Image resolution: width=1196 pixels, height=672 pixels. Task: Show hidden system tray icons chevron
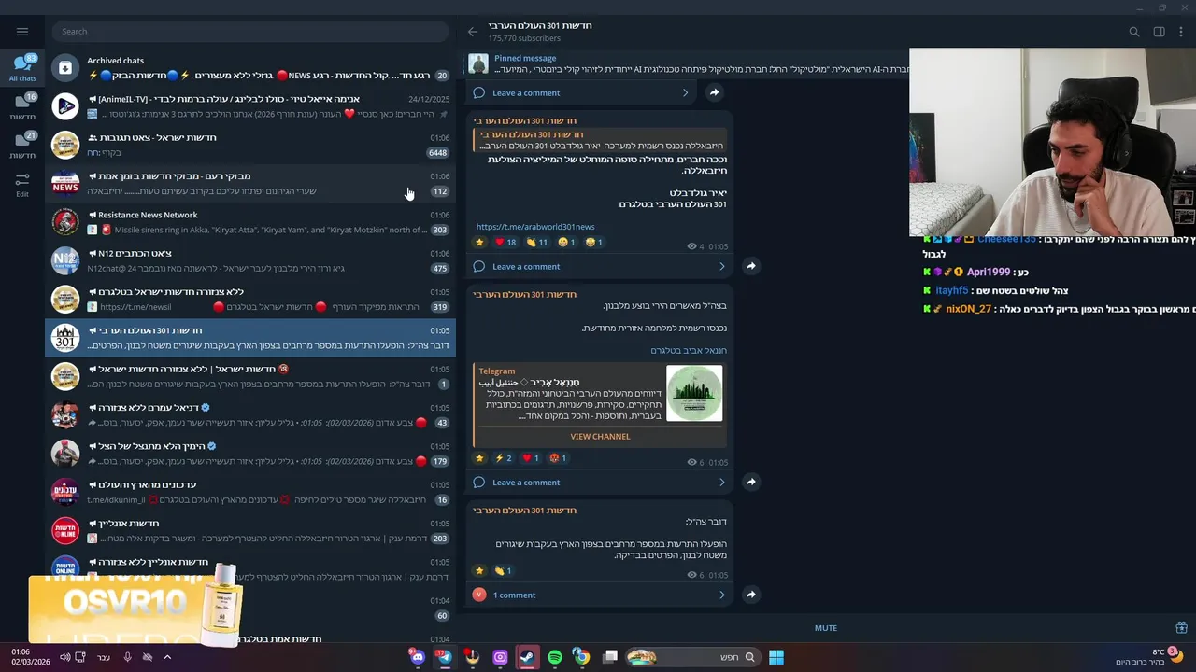pos(167,657)
